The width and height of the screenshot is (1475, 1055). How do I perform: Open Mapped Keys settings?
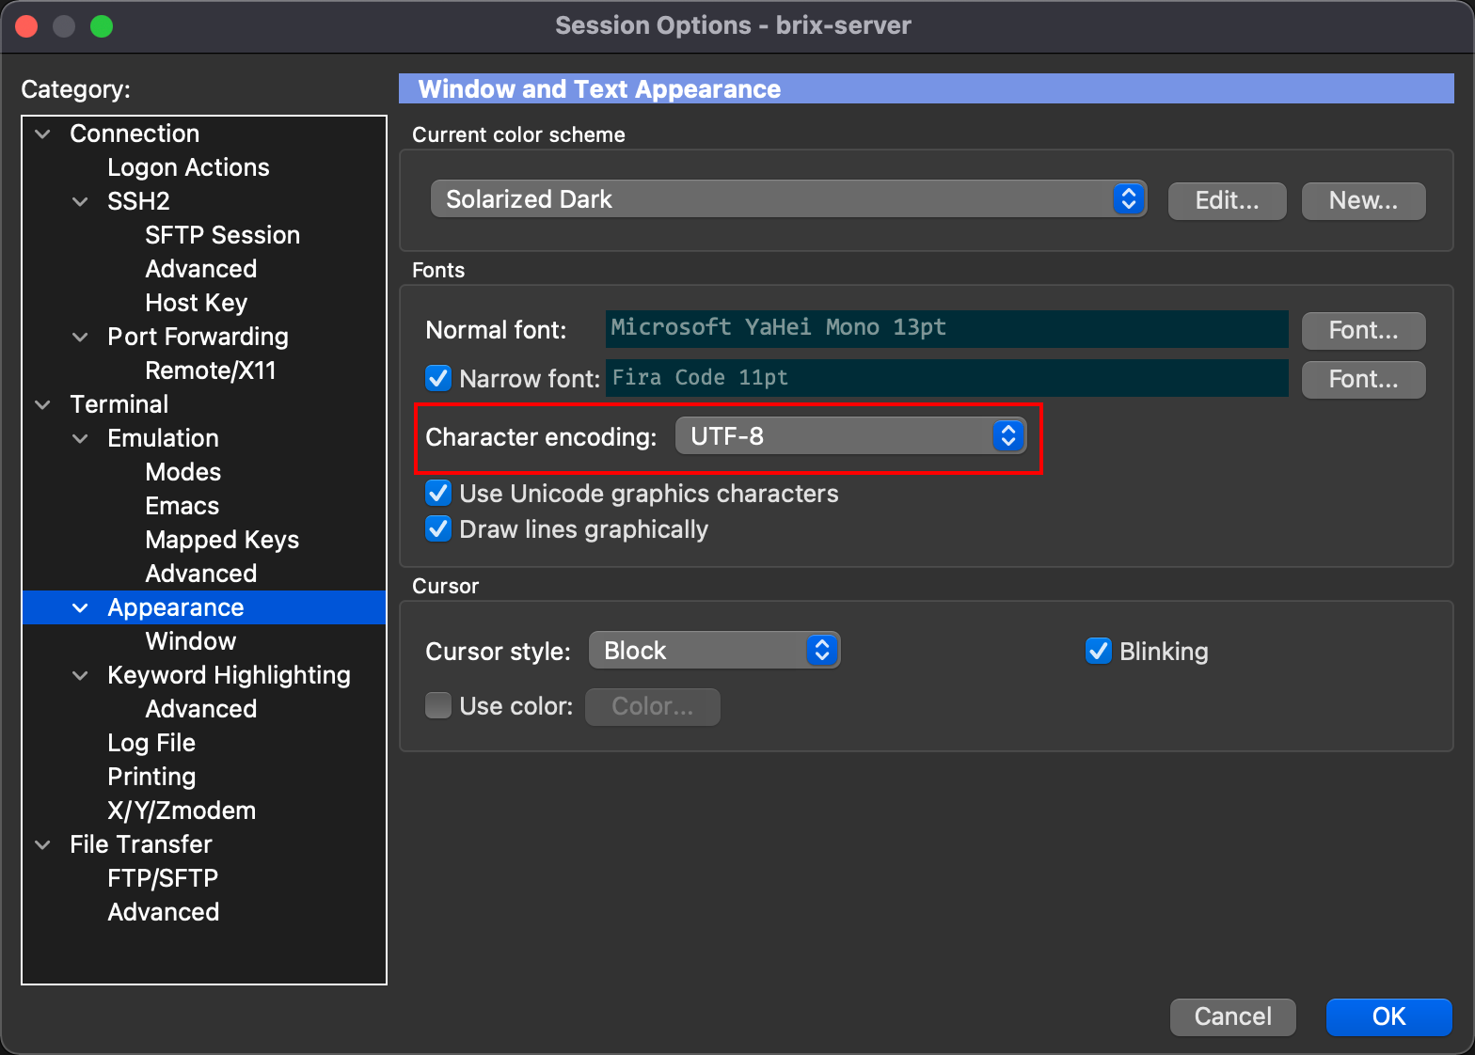[x=222, y=540]
